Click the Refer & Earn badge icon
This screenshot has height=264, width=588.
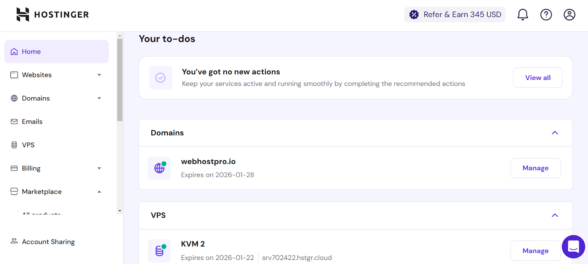click(414, 15)
